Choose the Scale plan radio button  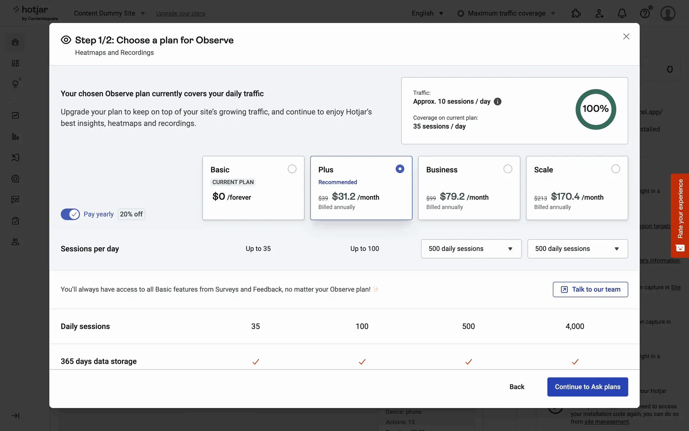pyautogui.click(x=615, y=169)
